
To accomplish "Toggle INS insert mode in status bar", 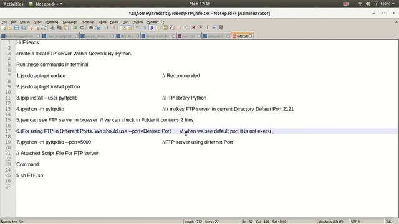I will (388, 222).
